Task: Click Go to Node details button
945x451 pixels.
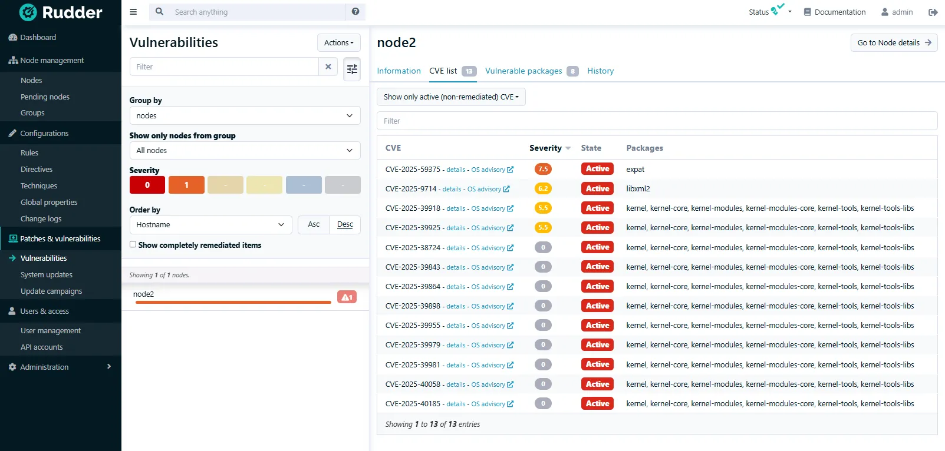Action: click(894, 42)
